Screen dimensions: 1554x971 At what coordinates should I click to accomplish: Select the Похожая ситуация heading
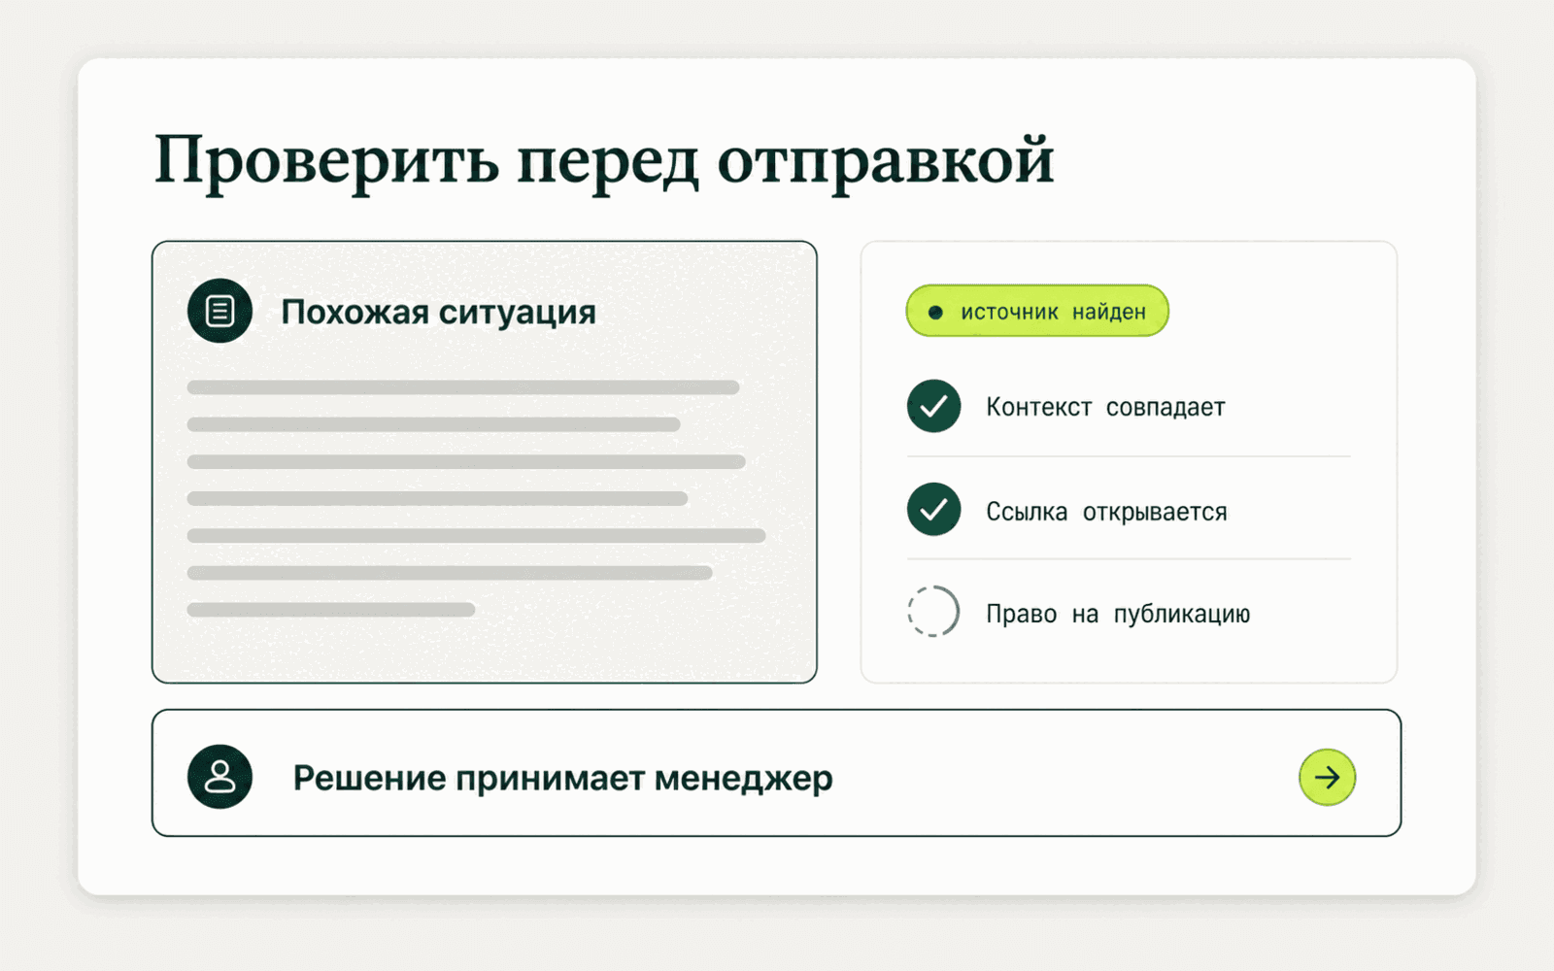[438, 313]
